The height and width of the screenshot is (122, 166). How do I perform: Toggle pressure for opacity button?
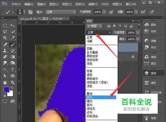coord(111,12)
